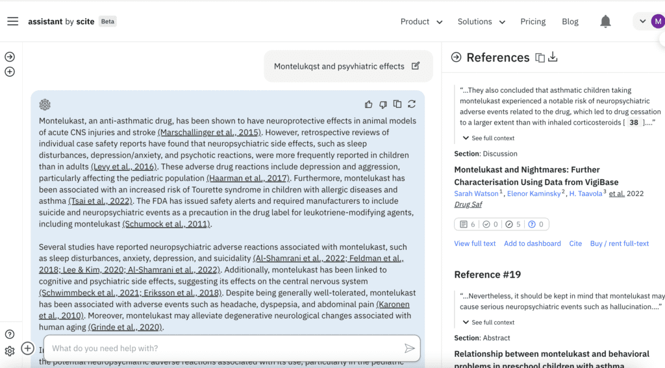The height and width of the screenshot is (368, 665).
Task: Click the citation number 38 badge
Action: pos(634,122)
